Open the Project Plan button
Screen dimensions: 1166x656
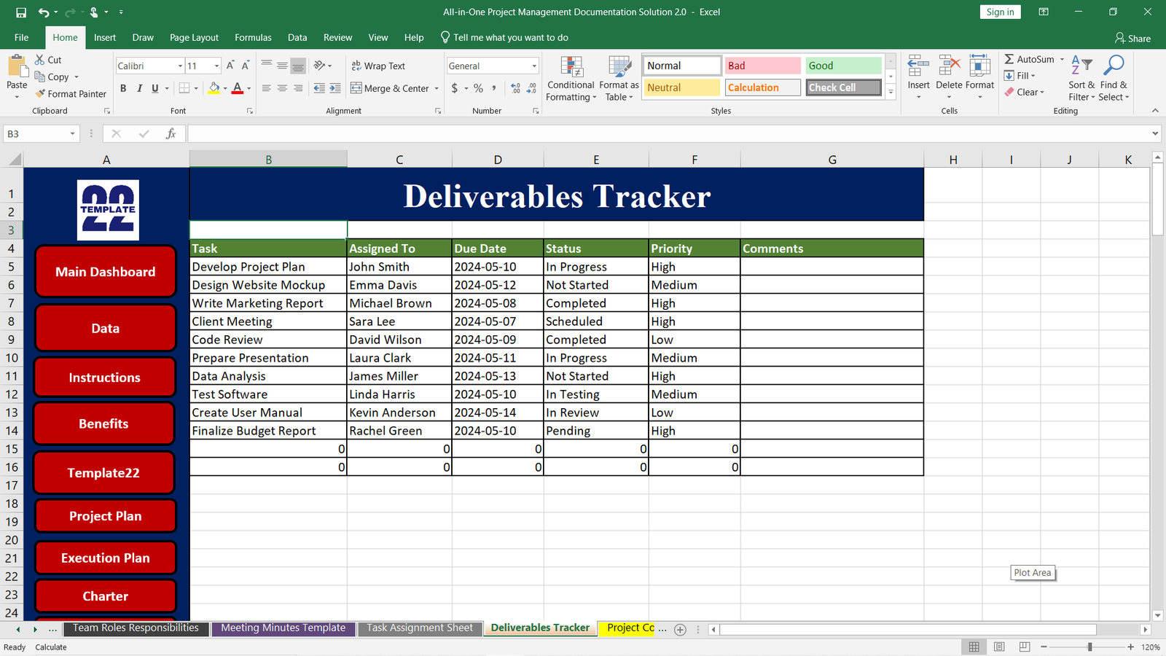(x=106, y=516)
